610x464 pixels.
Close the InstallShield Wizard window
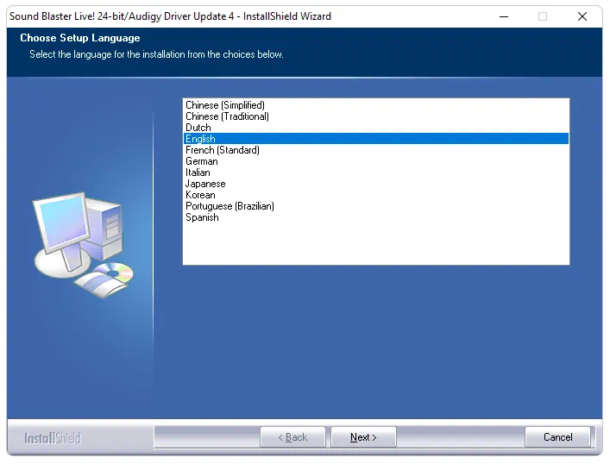[x=582, y=16]
